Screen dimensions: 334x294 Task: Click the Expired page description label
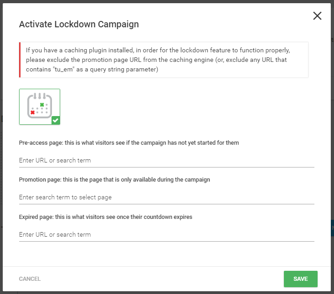(x=105, y=217)
